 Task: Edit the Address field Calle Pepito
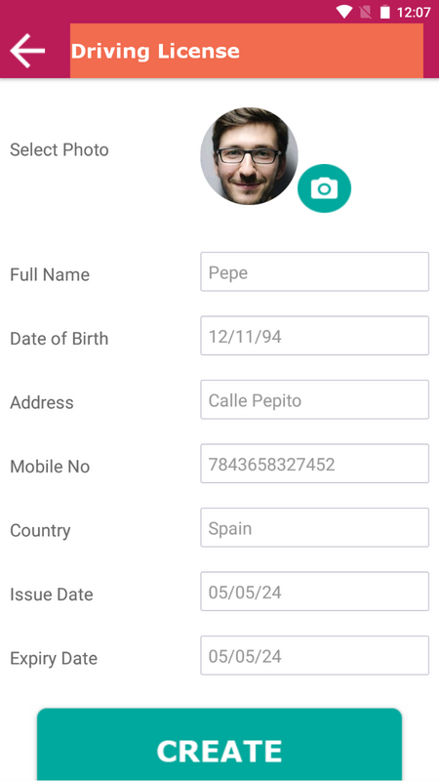[x=314, y=399]
